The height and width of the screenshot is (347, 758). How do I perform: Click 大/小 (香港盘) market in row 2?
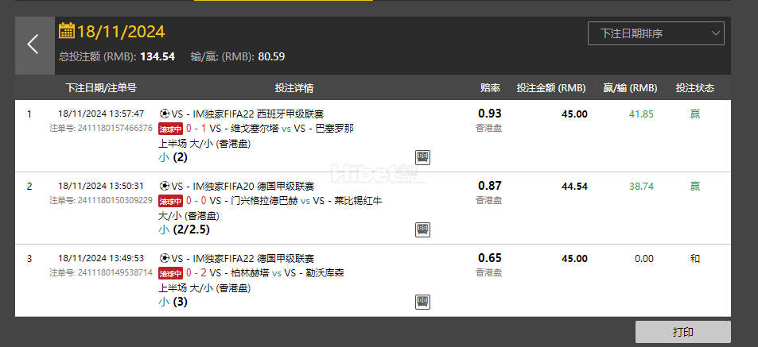[189, 215]
